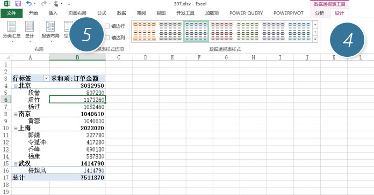Collapse the 武汉 group
This screenshot has width=374, height=195.
[16, 164]
